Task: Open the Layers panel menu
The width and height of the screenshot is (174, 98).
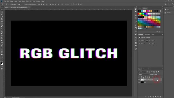Action: [x=162, y=69]
